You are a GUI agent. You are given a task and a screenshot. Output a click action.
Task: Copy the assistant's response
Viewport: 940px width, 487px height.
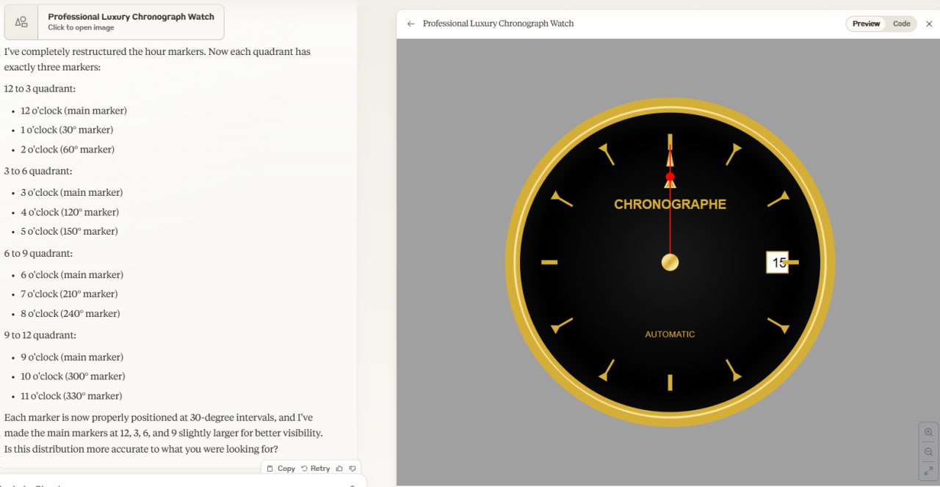(281, 468)
